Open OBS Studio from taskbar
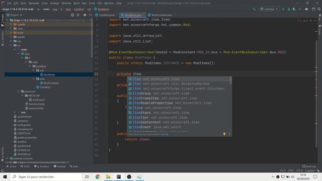 [129, 176]
